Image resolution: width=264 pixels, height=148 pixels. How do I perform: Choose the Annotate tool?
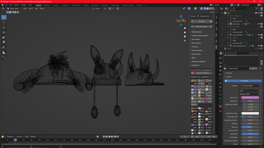(4, 47)
